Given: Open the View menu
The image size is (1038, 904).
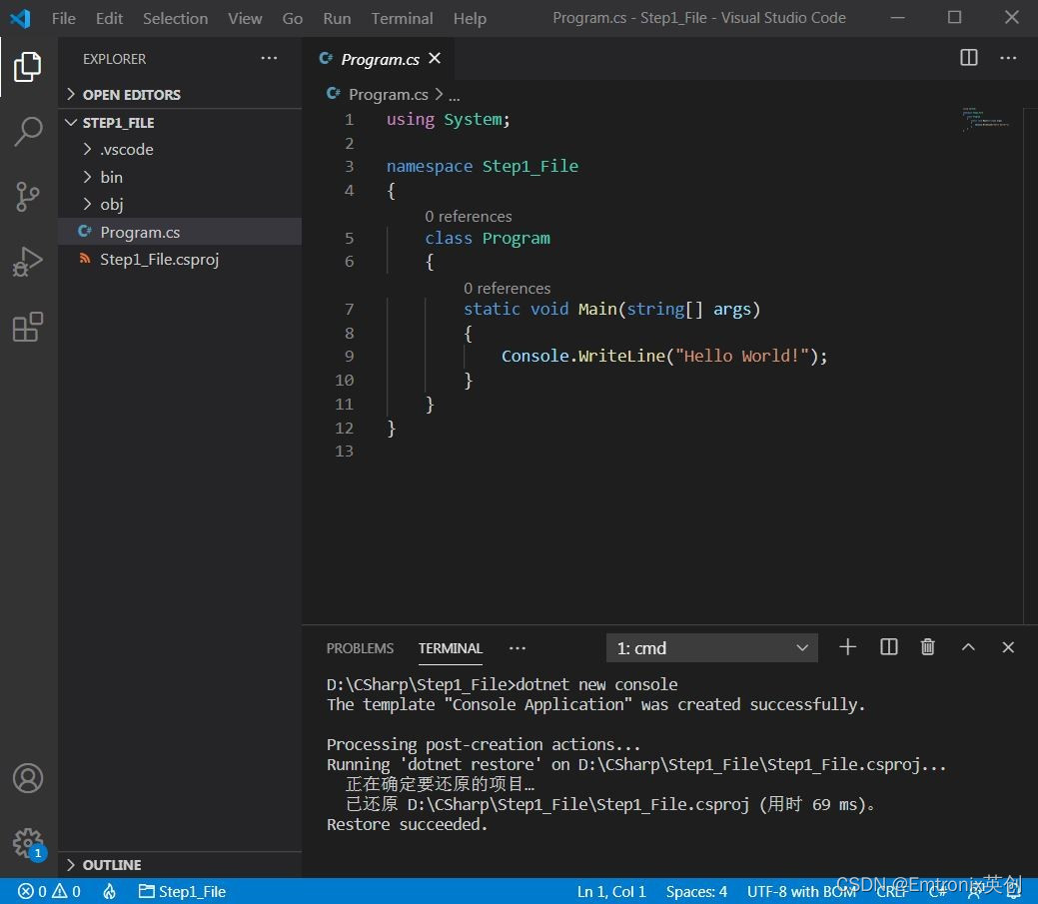Looking at the screenshot, I should [x=245, y=18].
